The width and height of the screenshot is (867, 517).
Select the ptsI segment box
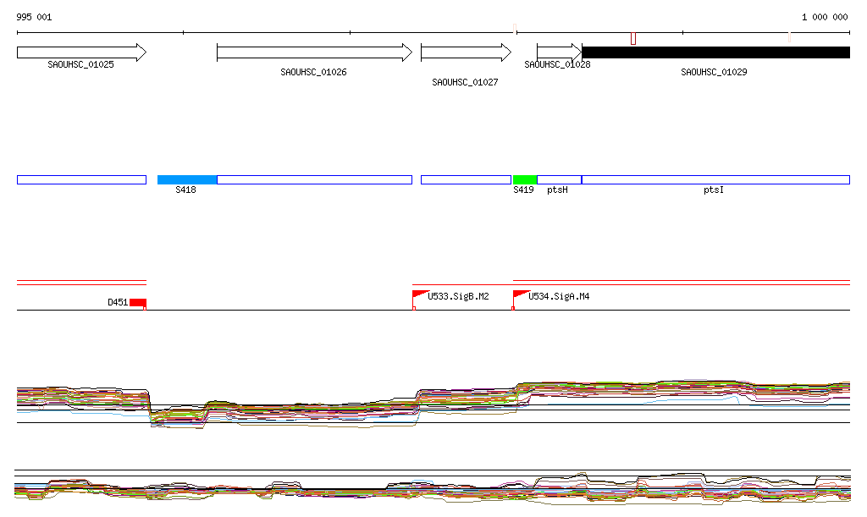[715, 179]
